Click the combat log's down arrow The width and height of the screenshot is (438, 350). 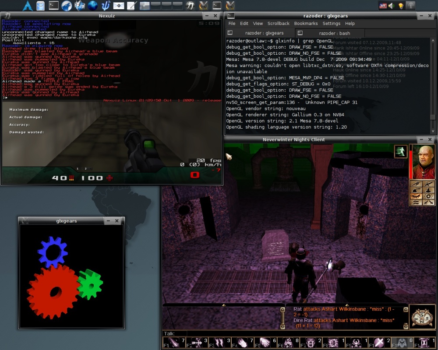[x=406, y=326]
